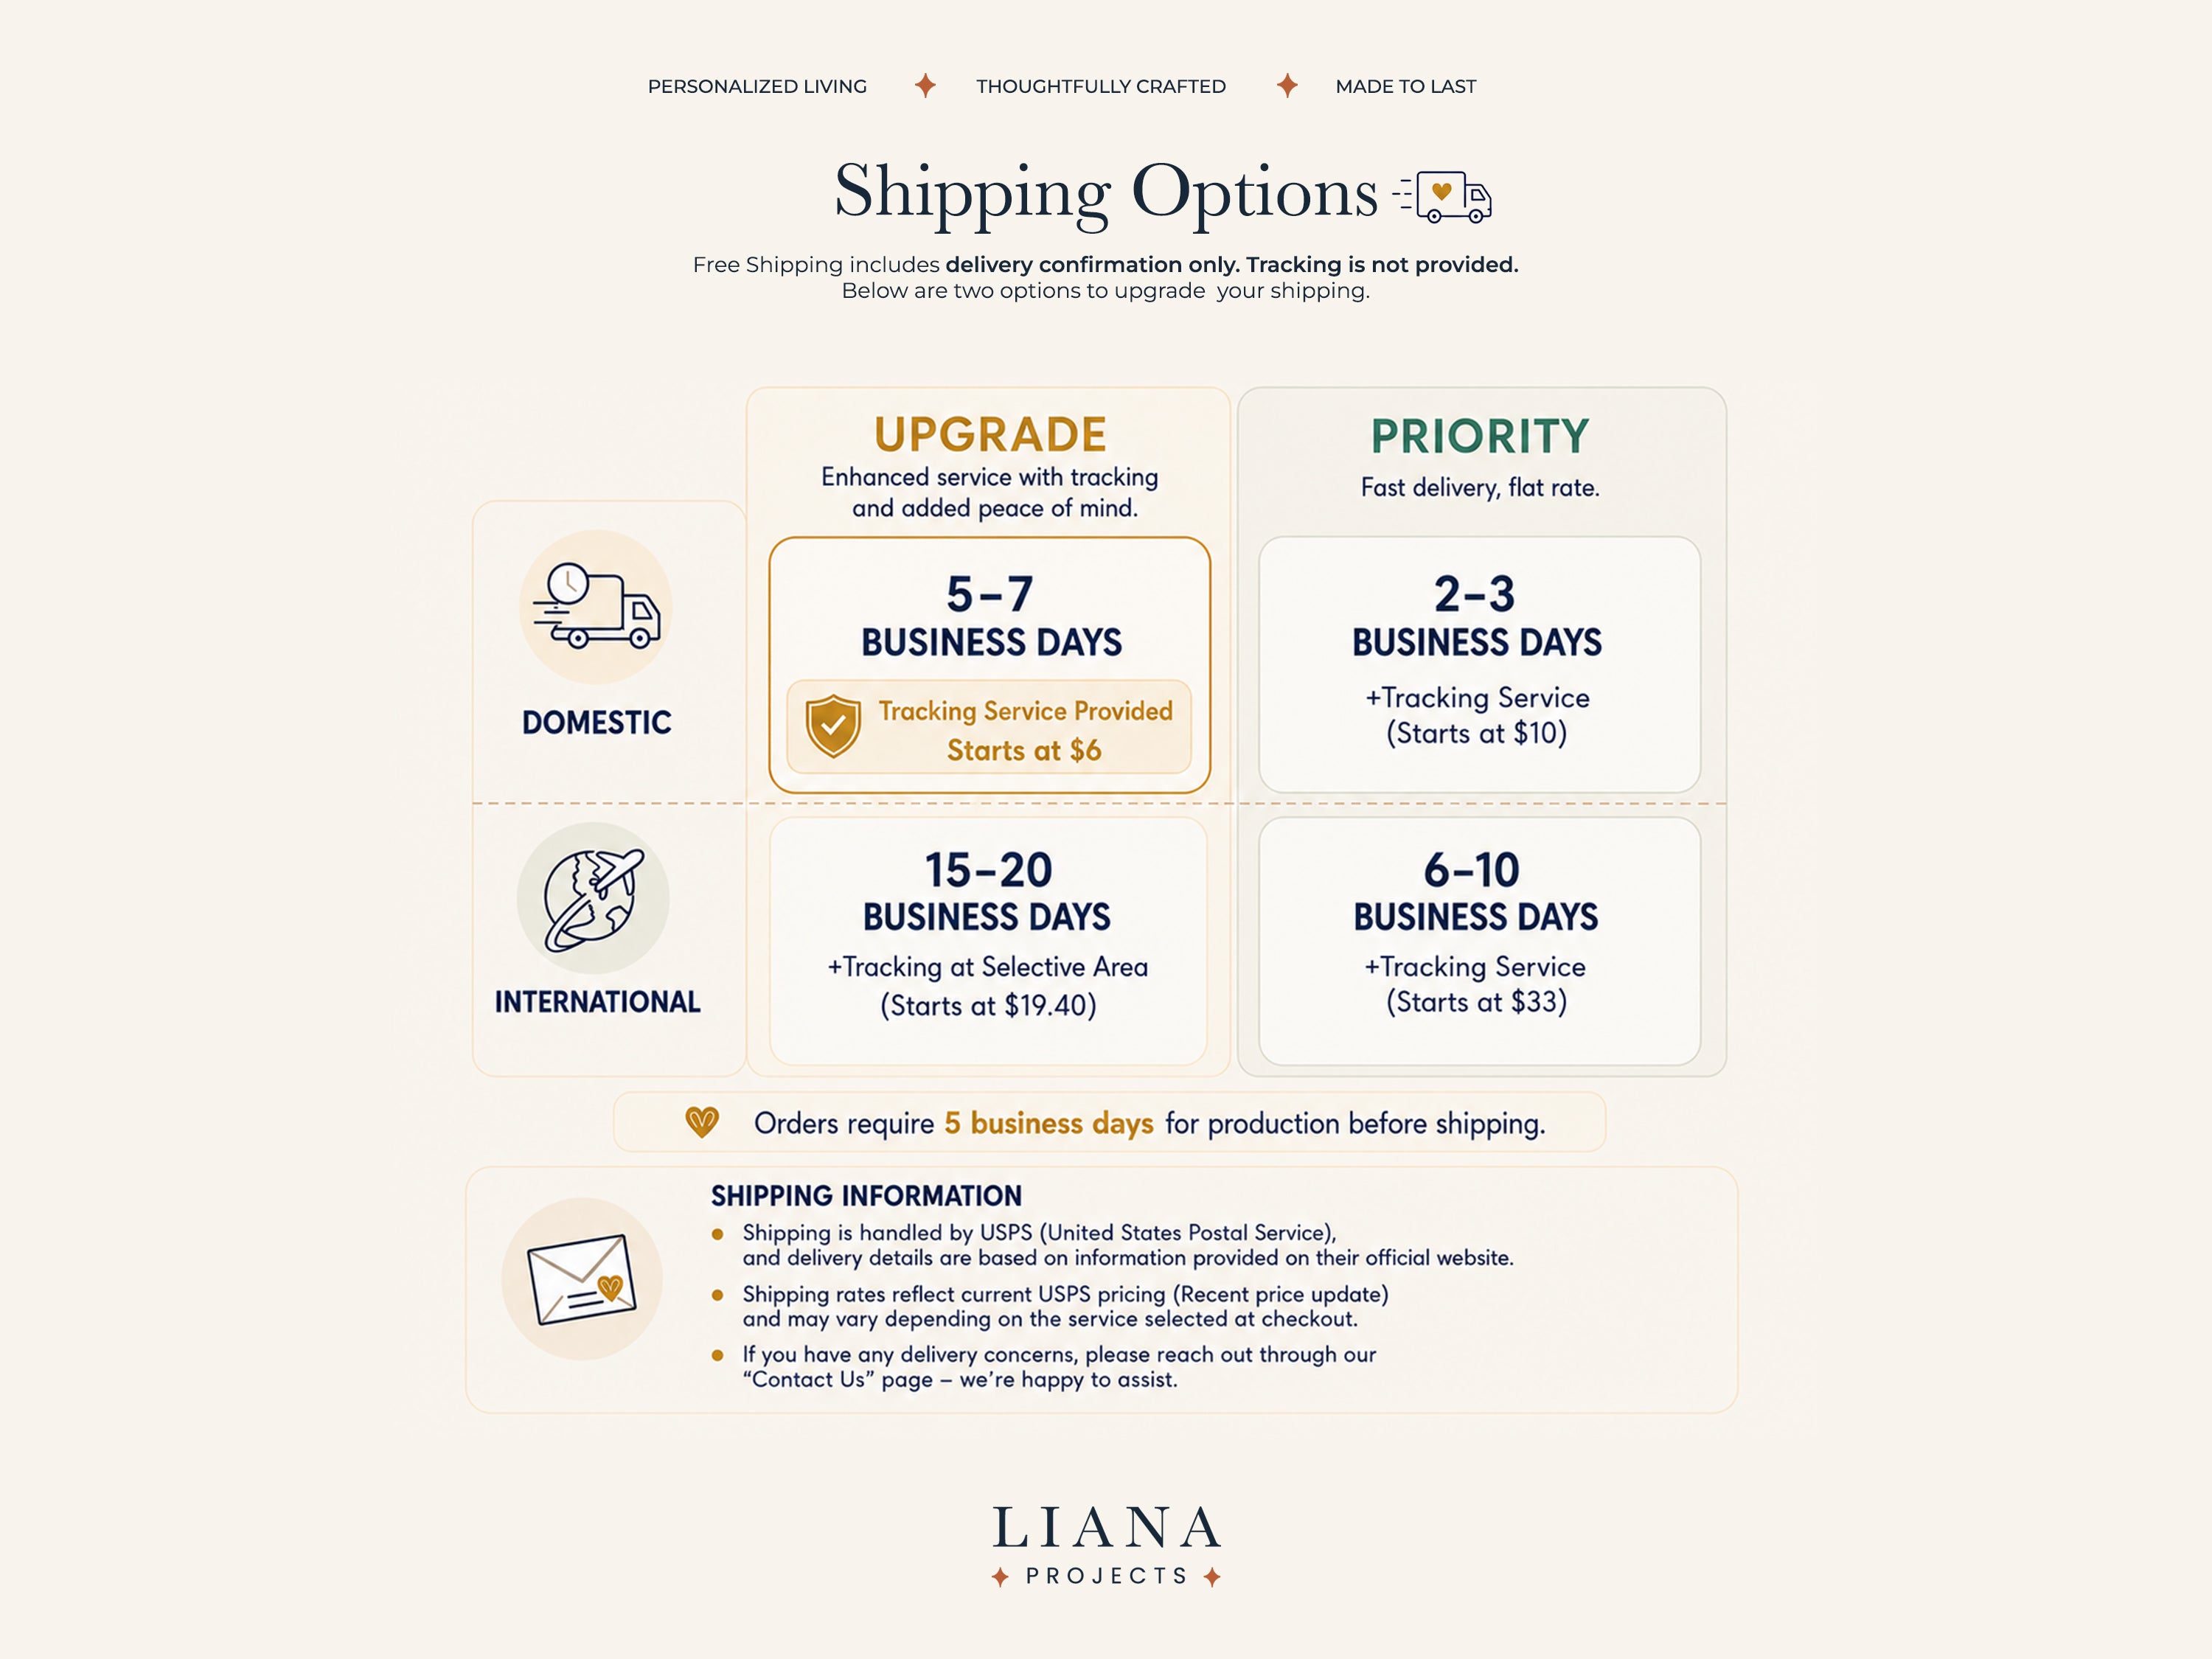Click the star right of PROJECTS
Screen dimensions: 2212x1659
[1212, 1577]
